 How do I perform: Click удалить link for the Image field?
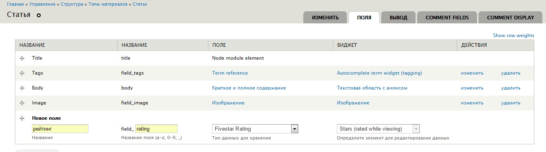[510, 103]
